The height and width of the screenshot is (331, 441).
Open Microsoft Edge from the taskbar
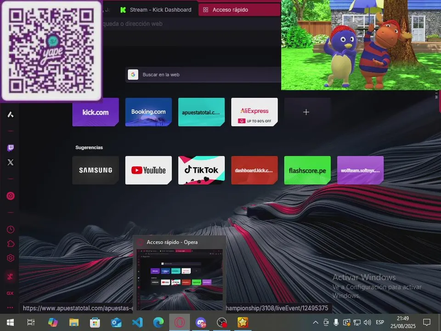158,322
